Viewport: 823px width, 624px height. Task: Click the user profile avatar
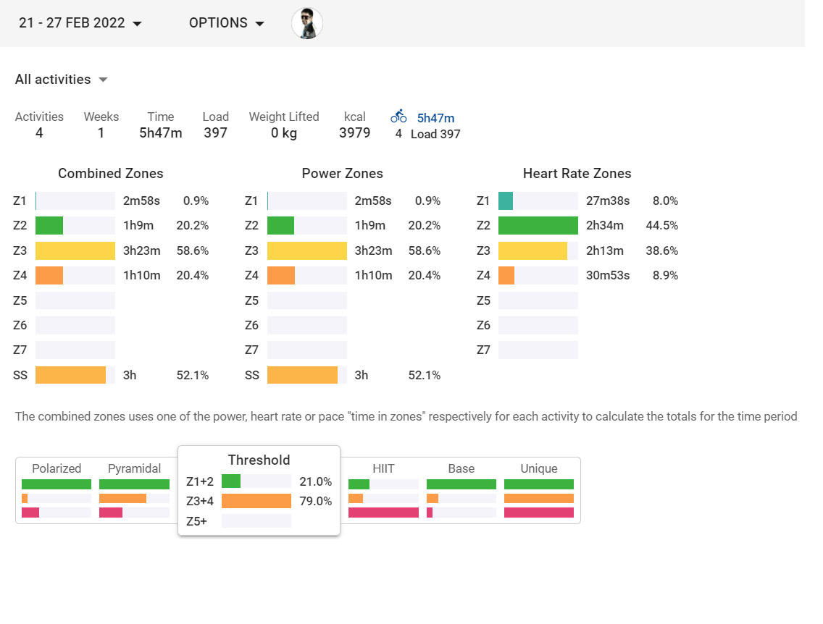point(307,23)
